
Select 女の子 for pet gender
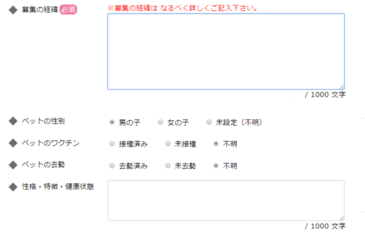coord(160,122)
